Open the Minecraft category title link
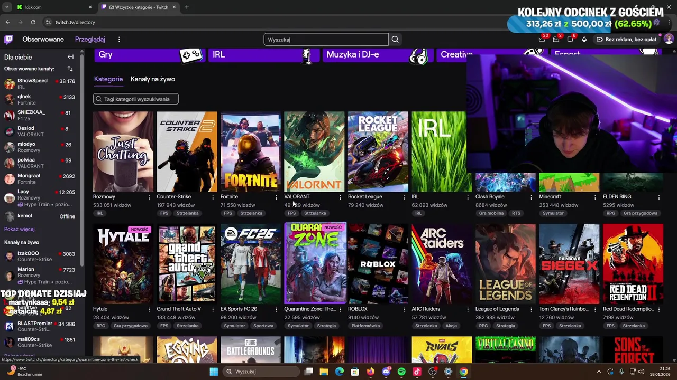The height and width of the screenshot is (380, 677). click(x=550, y=197)
